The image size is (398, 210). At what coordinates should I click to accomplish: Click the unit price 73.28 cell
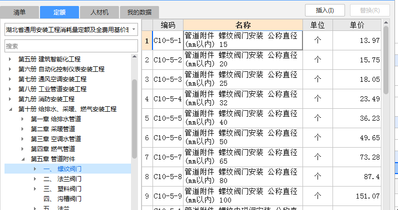357,157
